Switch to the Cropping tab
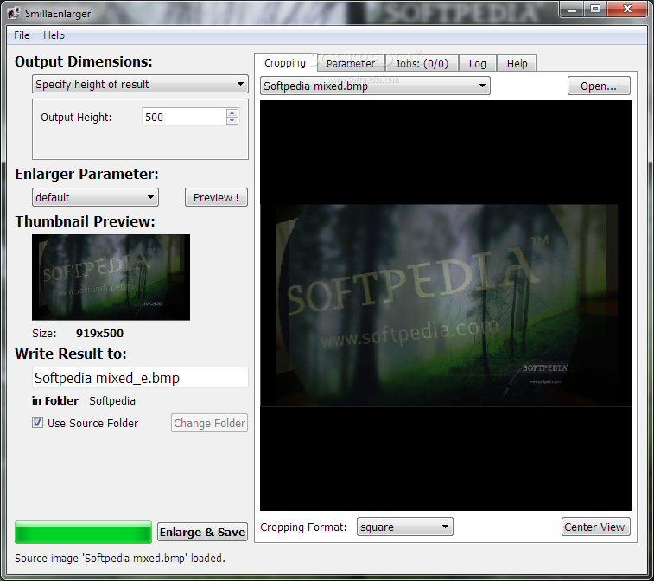654x581 pixels. [x=285, y=63]
